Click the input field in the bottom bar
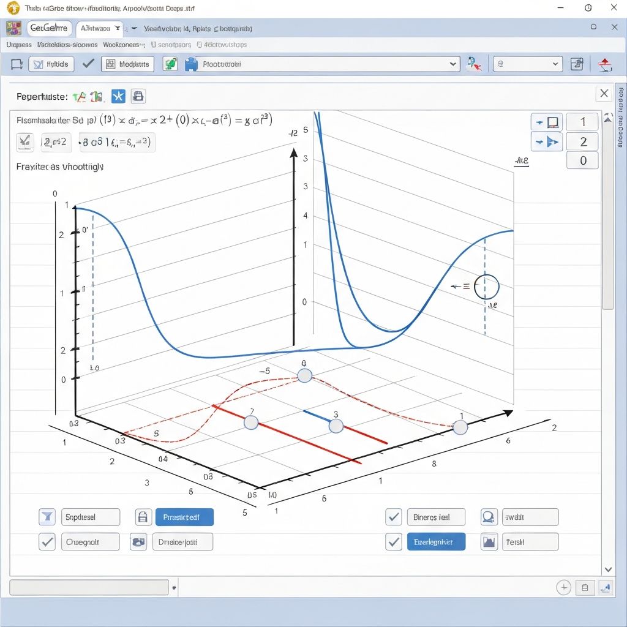This screenshot has height=627, width=627. click(89, 587)
